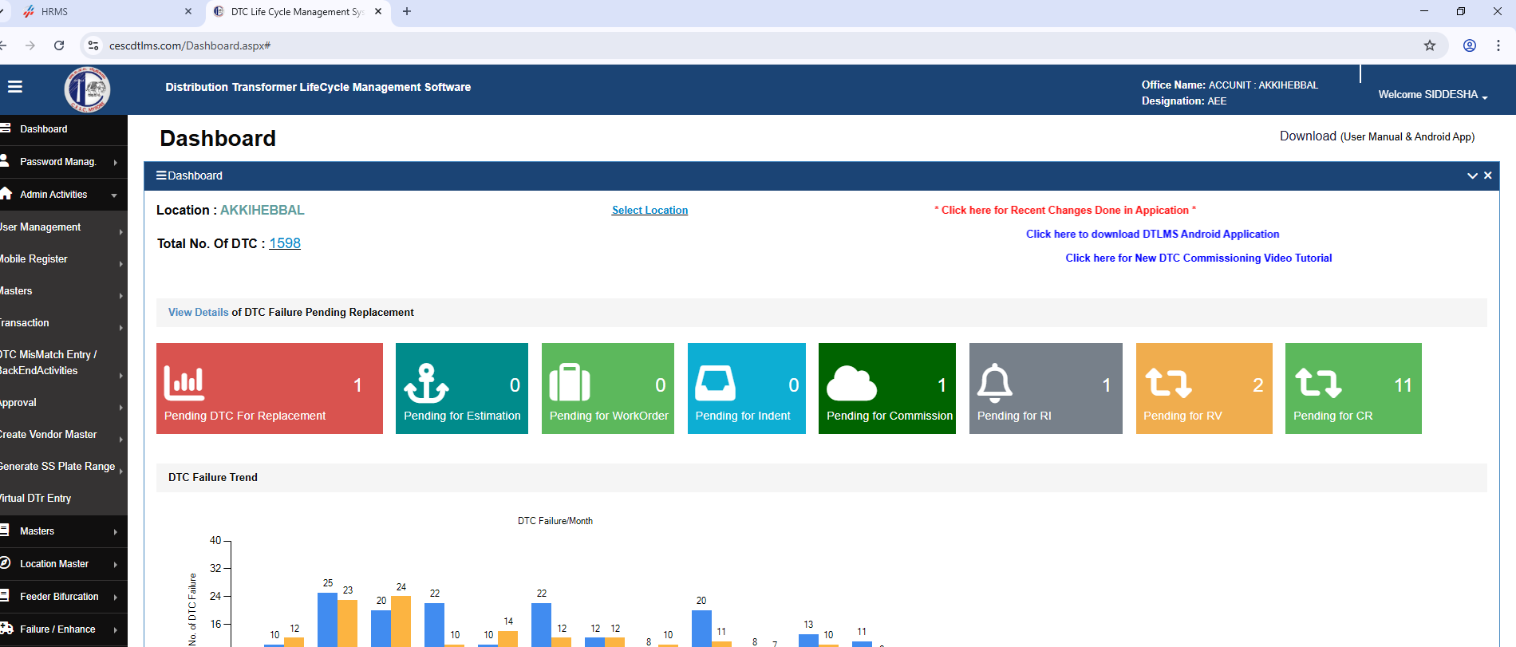Click the hamburger menu icon in header
The height and width of the screenshot is (647, 1516).
(14, 87)
